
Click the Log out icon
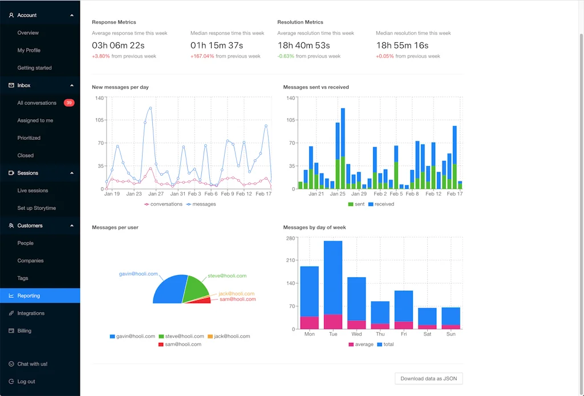tap(11, 382)
